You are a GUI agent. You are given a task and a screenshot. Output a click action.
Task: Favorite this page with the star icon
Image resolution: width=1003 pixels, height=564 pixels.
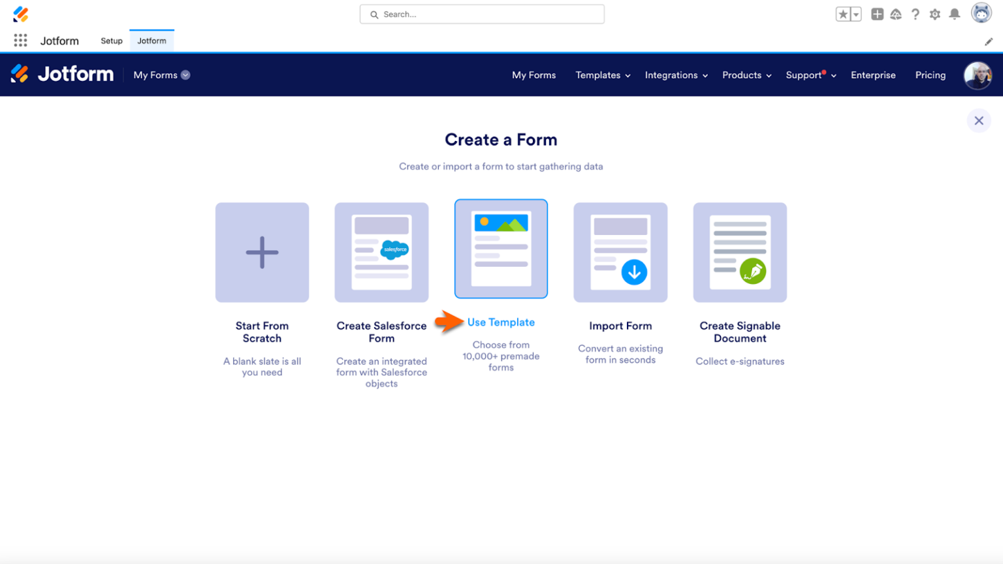[844, 14]
